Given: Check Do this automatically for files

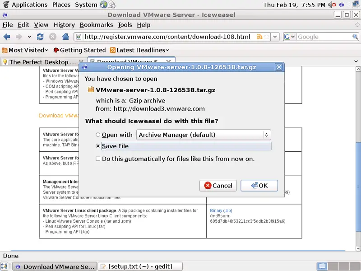Looking at the screenshot, I should (x=98, y=159).
